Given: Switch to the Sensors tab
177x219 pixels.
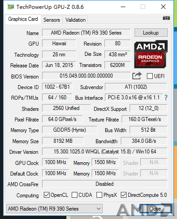Looking at the screenshot, I should pos(52,20).
